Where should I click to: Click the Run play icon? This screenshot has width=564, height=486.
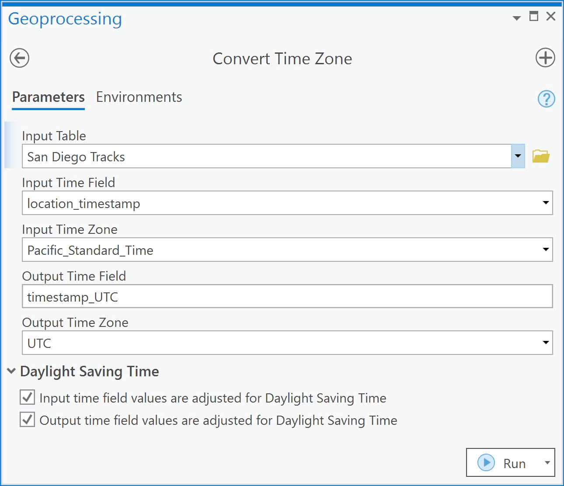click(x=485, y=462)
